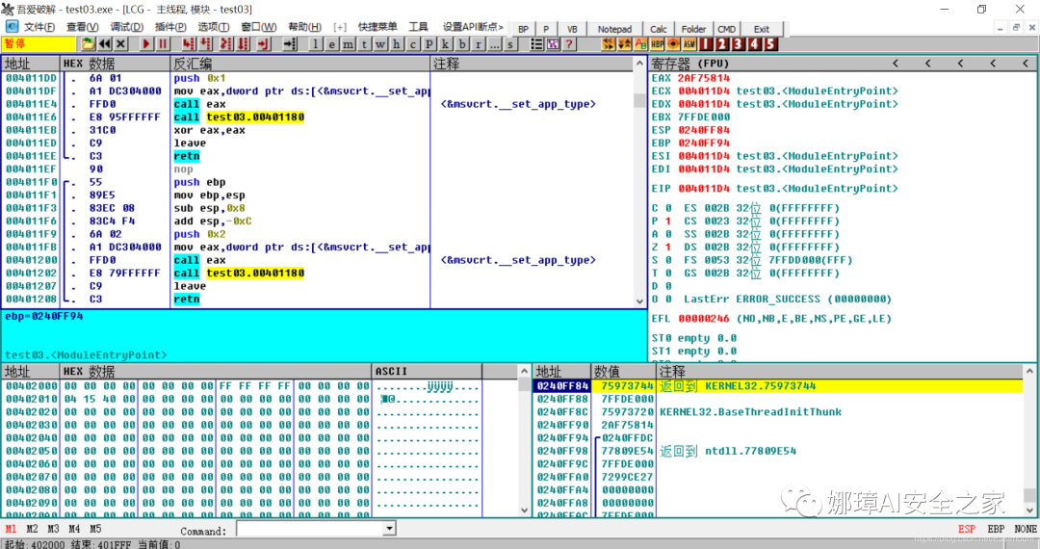The height and width of the screenshot is (549, 1040).
Task: Open Source window with 's' button
Action: 510,43
